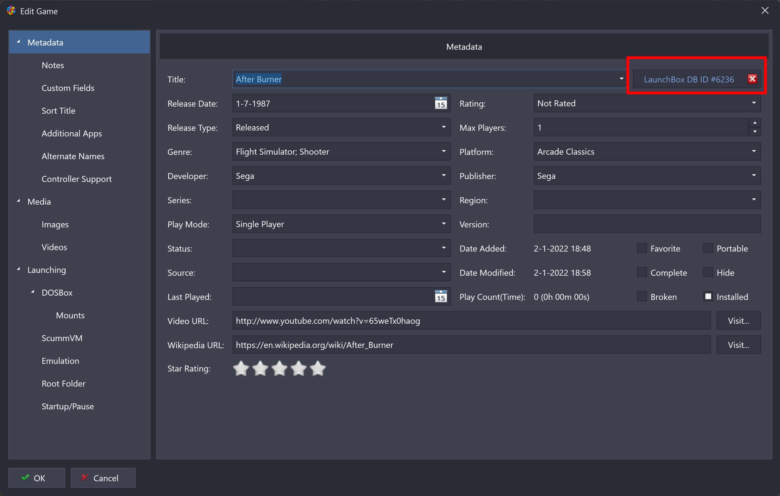Open the Emulation settings page
Screen dimensions: 780x496
[x=60, y=361]
